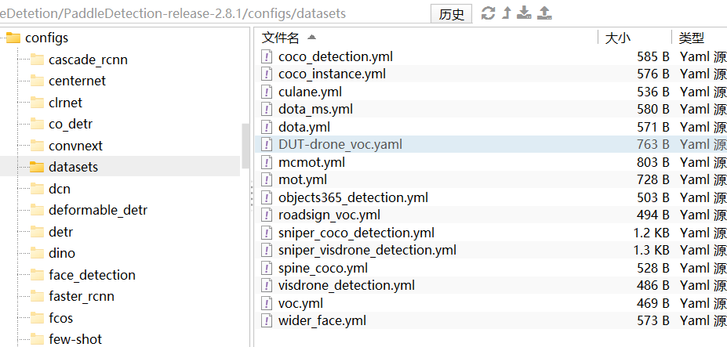The width and height of the screenshot is (727, 347).
Task: Click the 1.3 KB size cell
Action: [651, 251]
